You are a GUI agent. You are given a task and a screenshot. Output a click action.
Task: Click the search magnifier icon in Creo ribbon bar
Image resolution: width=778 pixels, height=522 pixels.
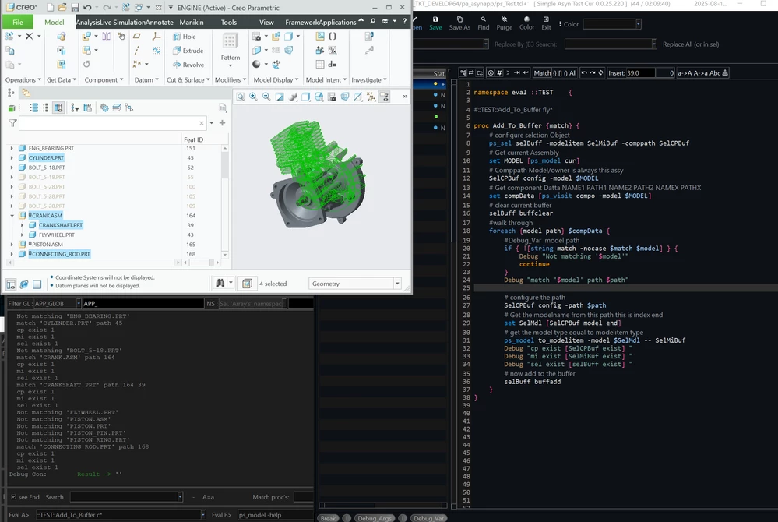pos(372,21)
